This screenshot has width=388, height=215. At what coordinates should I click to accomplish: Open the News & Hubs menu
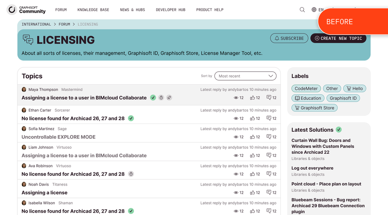pyautogui.click(x=132, y=10)
